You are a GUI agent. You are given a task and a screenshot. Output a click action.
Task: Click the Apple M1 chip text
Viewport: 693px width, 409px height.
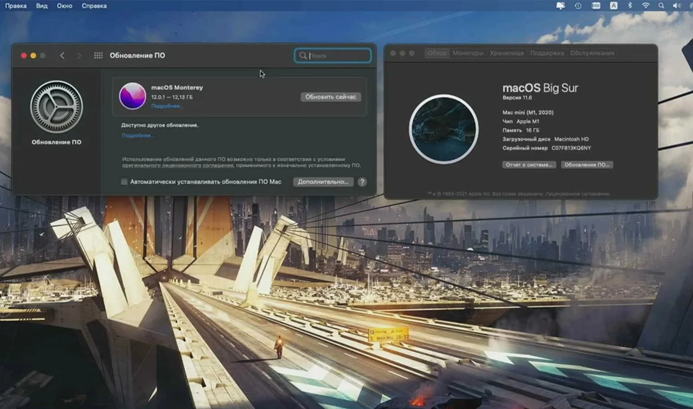[x=528, y=122]
